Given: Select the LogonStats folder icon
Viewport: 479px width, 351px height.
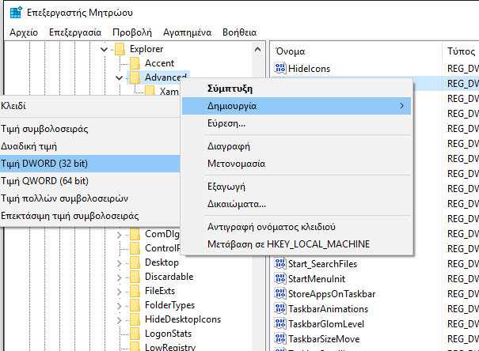Looking at the screenshot, I should pyautogui.click(x=135, y=334).
